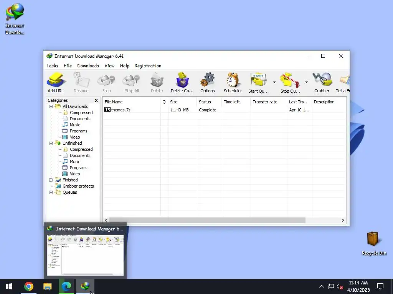Select the themes.7z download row
The width and height of the screenshot is (393, 294).
[x=224, y=110]
